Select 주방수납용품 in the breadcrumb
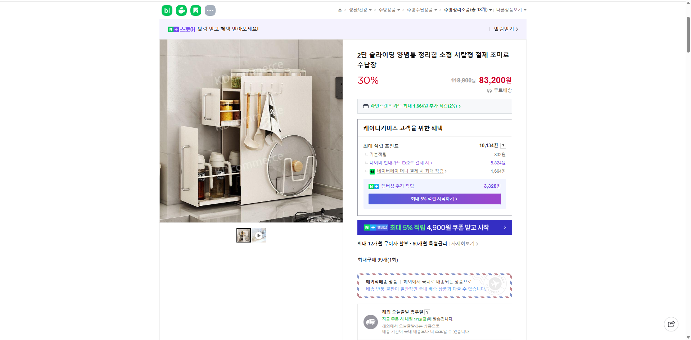This screenshot has width=691, height=340. click(420, 10)
